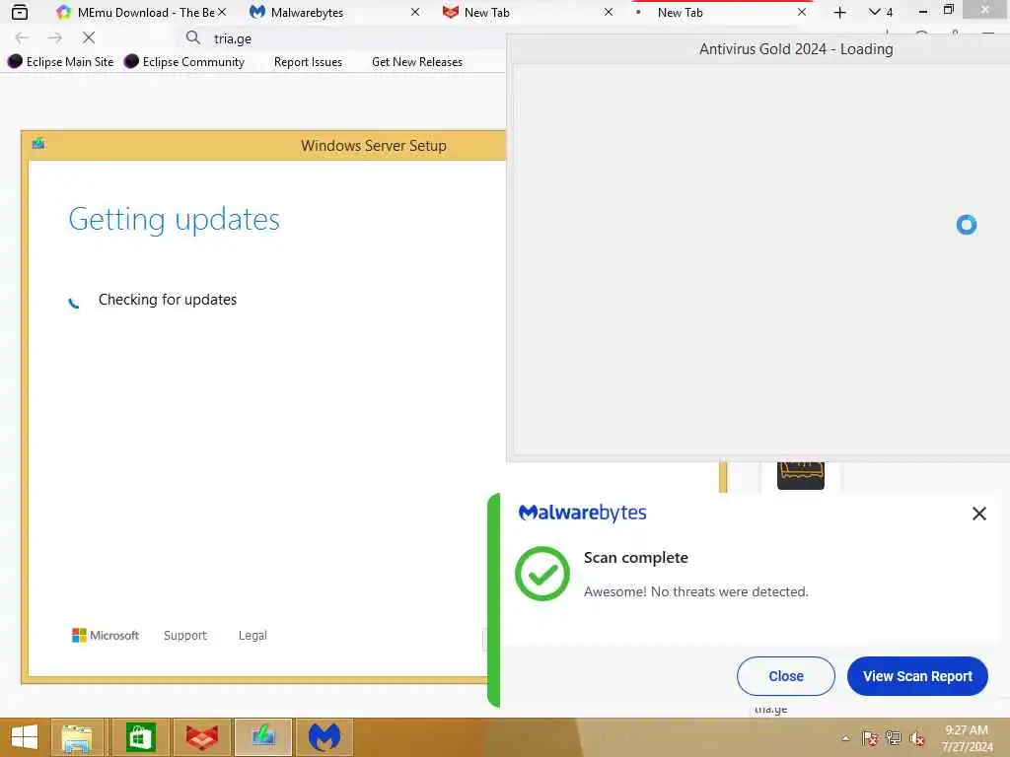Image resolution: width=1010 pixels, height=757 pixels.
Task: Click the Malwarebytes logo in notification
Action: 582,513
